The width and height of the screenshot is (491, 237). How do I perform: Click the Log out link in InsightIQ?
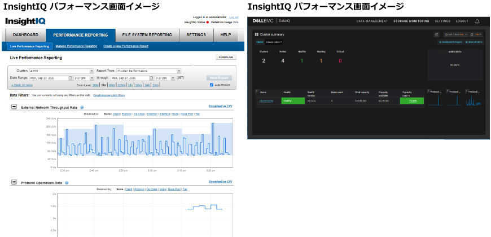tap(234, 17)
